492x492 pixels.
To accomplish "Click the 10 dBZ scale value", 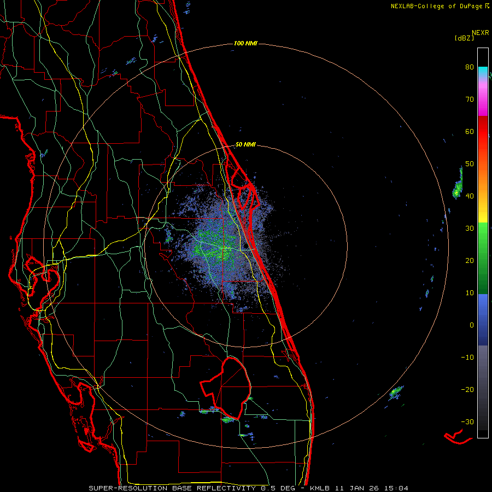I will pyautogui.click(x=470, y=293).
